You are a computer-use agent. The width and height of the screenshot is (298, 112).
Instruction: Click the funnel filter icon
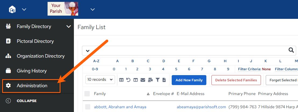(157, 80)
